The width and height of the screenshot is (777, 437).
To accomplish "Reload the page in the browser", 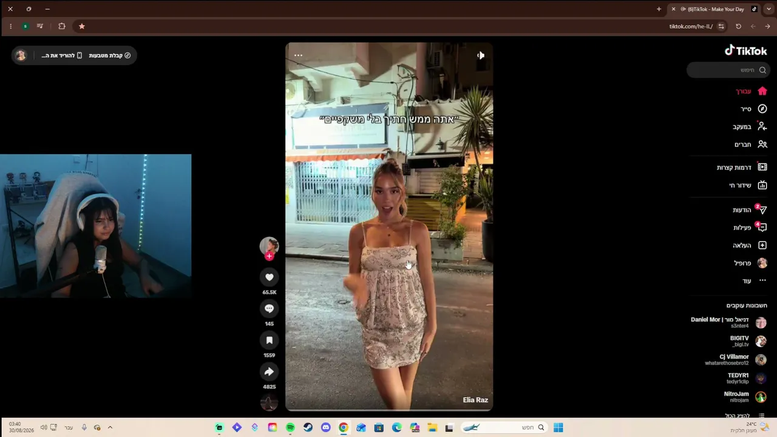I will point(738,26).
